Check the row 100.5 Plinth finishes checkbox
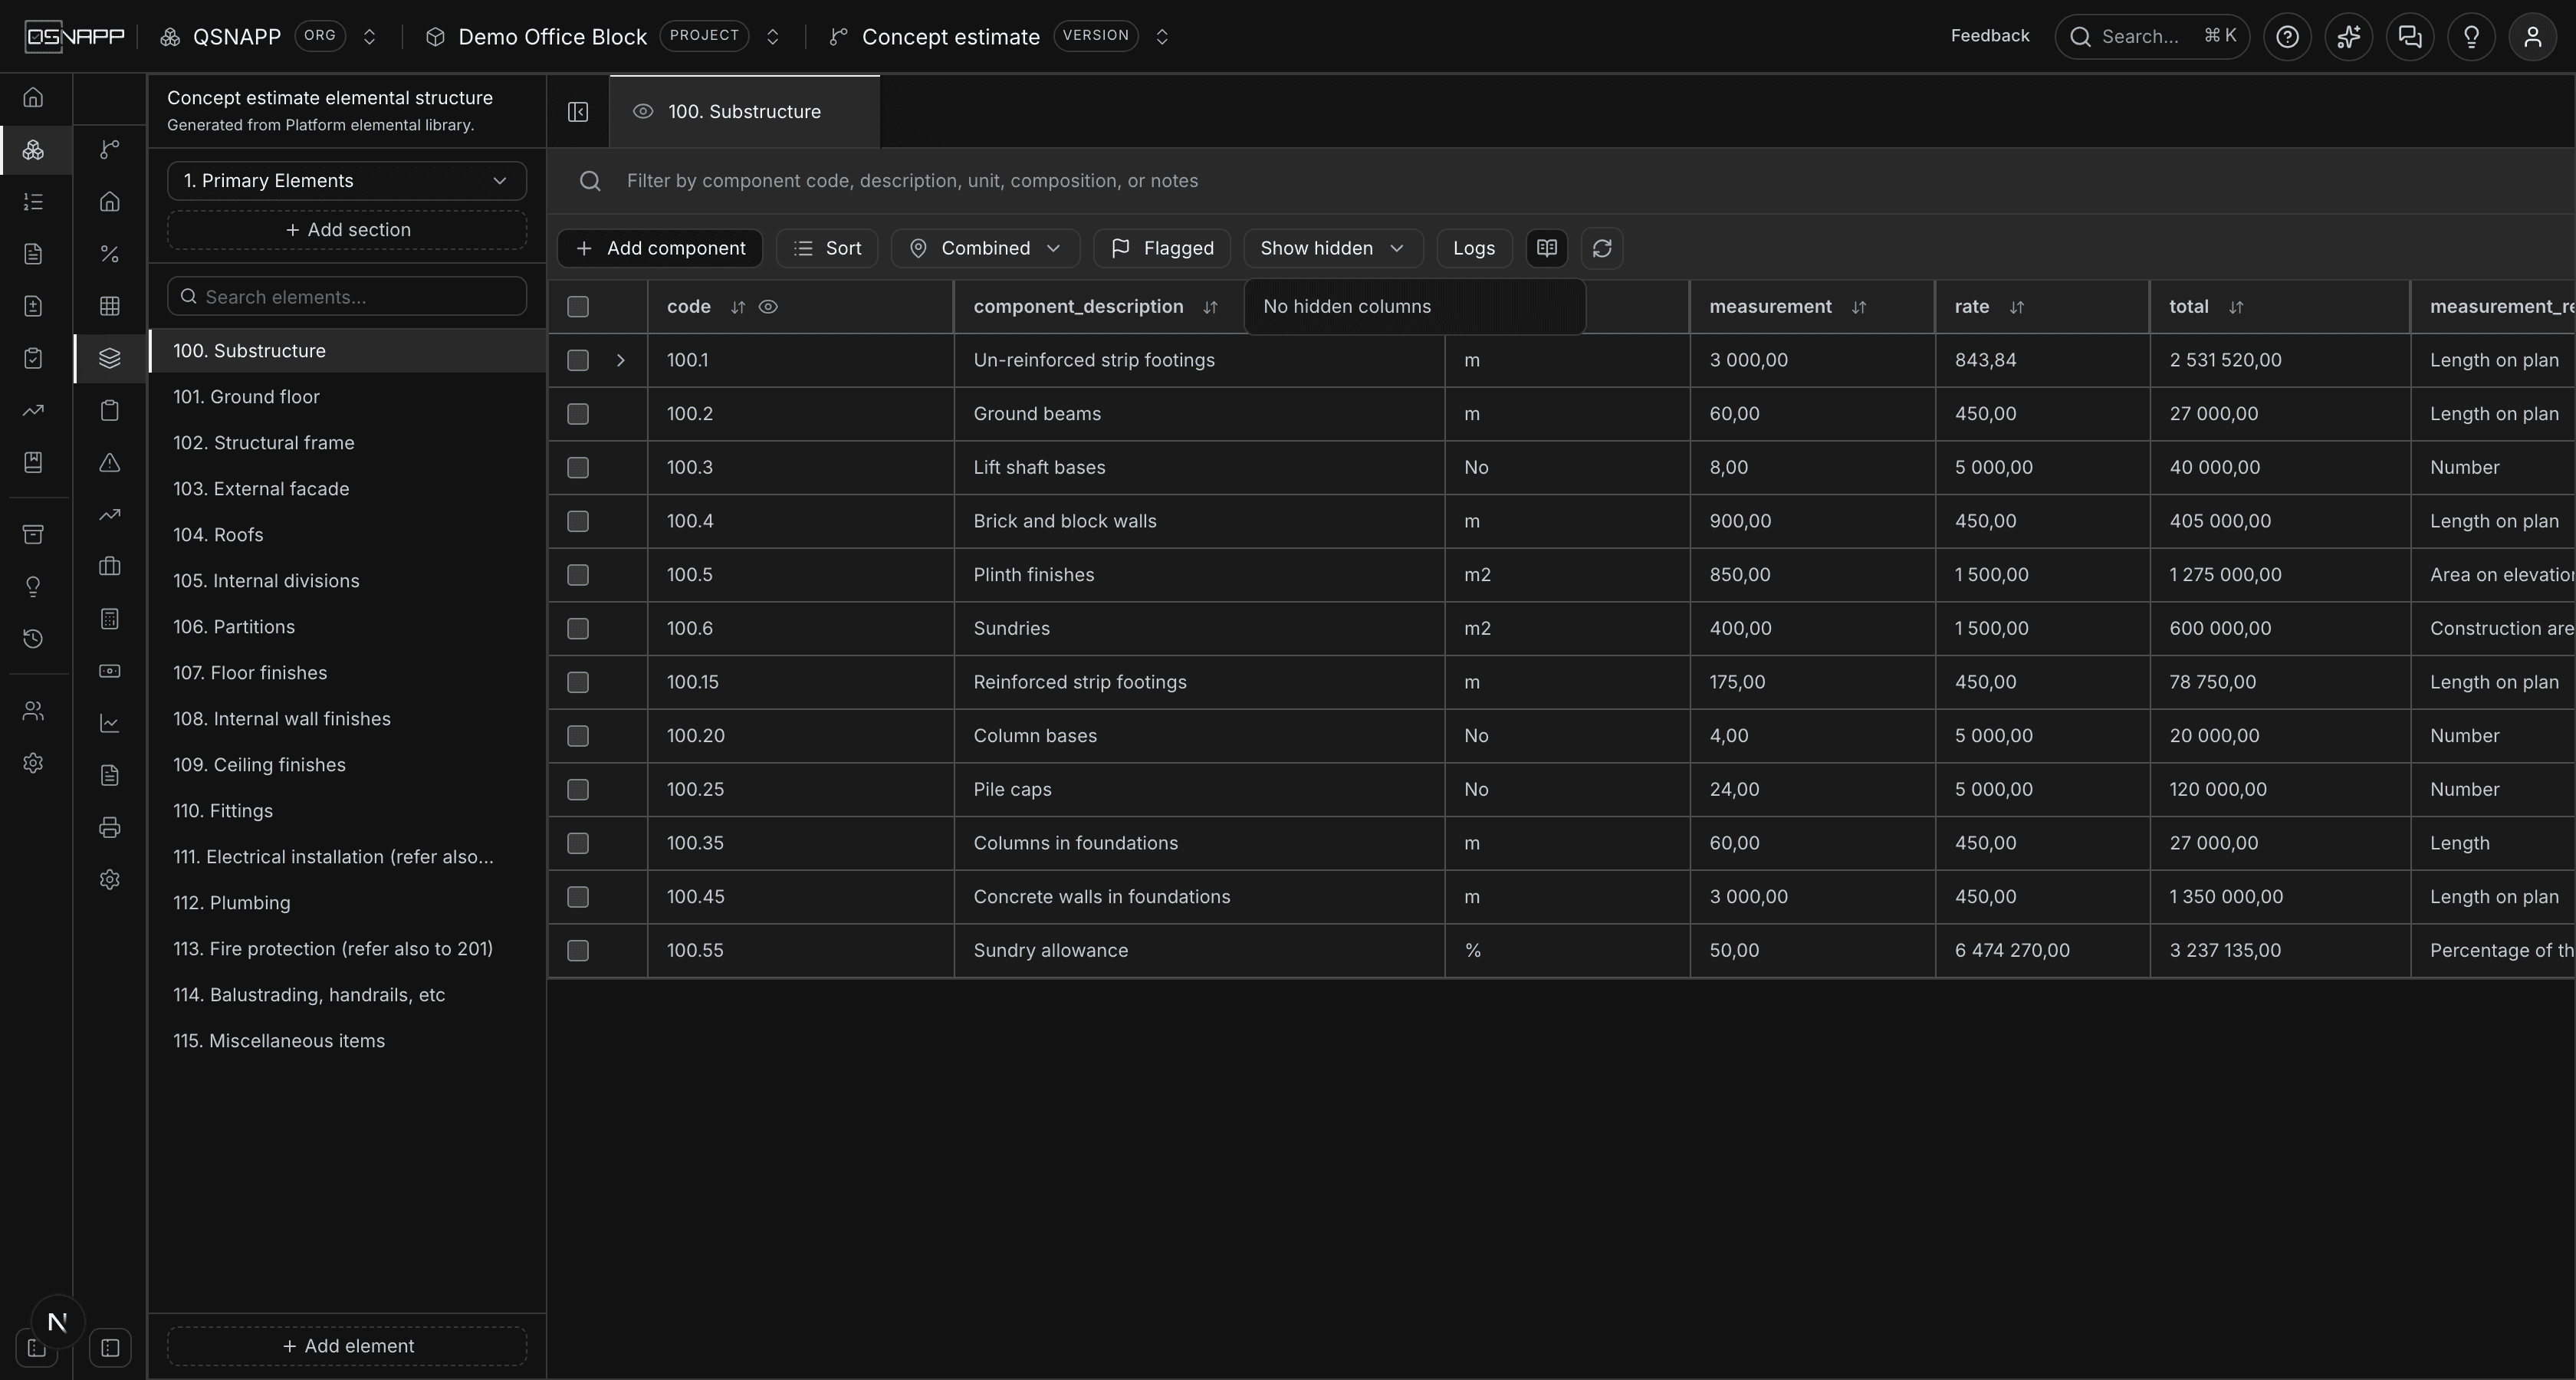Viewport: 2576px width, 1380px height. (x=578, y=575)
